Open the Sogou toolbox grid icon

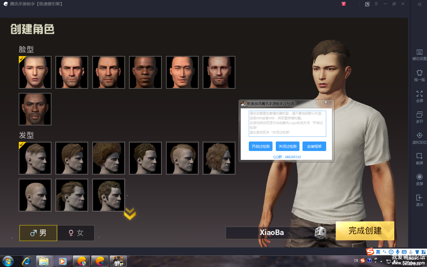point(423,252)
